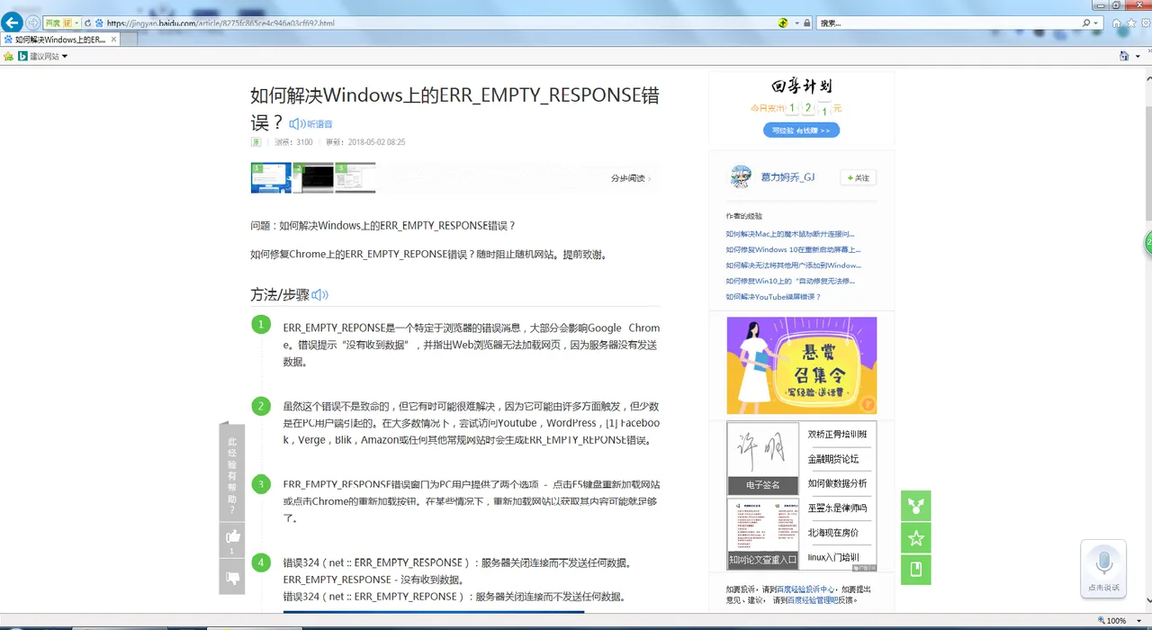Image resolution: width=1152 pixels, height=630 pixels.
Task: Click the command bar home icon
Action: [x=1124, y=56]
